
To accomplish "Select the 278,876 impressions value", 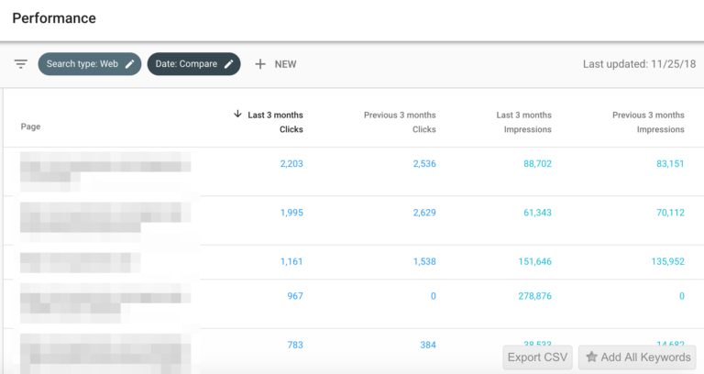I will pos(534,296).
